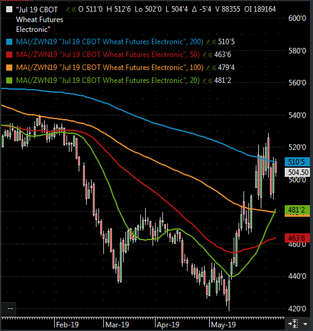Click the double-chevron icon beside Wheat Futures title

(74, 9)
